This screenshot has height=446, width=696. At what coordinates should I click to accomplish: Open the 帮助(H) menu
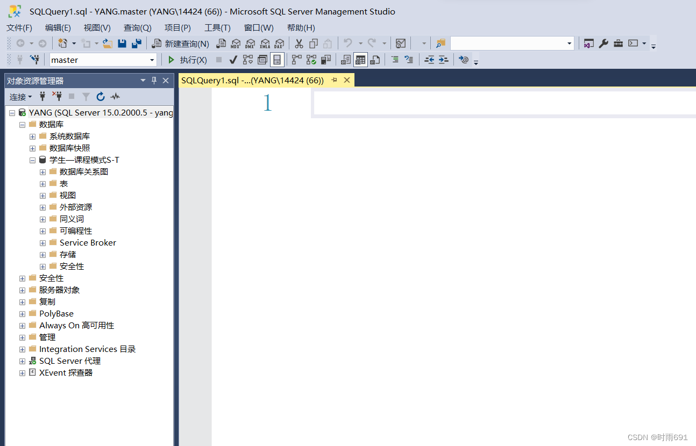(301, 28)
